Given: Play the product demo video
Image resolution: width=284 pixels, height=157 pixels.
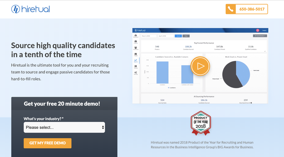Looking at the screenshot, I should tap(200, 66).
